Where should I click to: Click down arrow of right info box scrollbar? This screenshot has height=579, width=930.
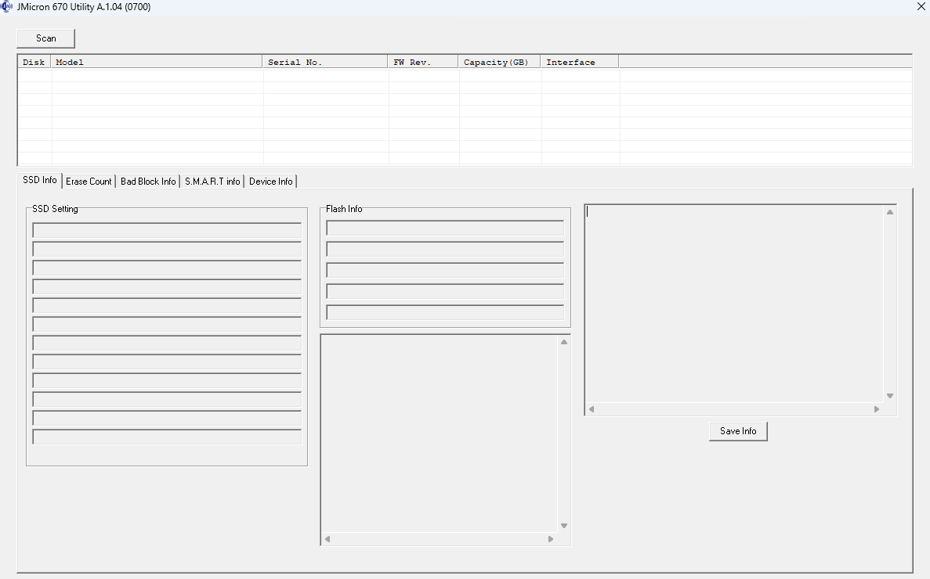tap(889, 396)
